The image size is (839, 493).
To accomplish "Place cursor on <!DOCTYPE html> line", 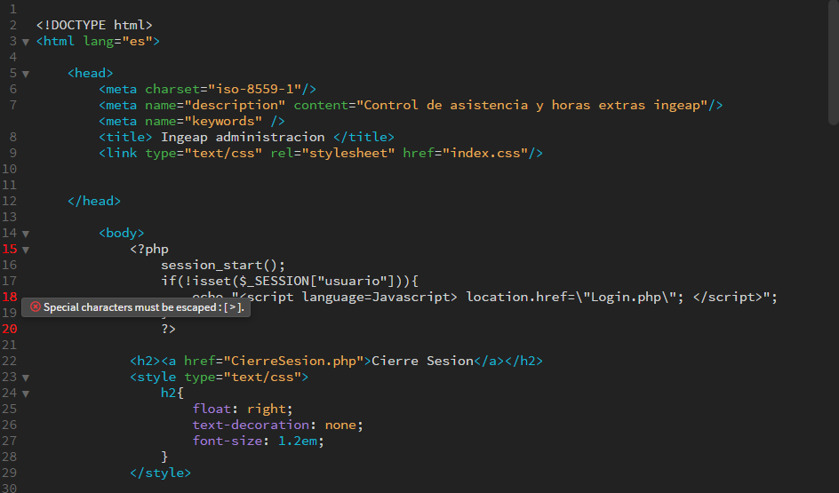I will [x=94, y=25].
